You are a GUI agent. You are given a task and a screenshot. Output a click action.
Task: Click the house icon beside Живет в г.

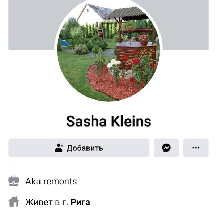14,202
